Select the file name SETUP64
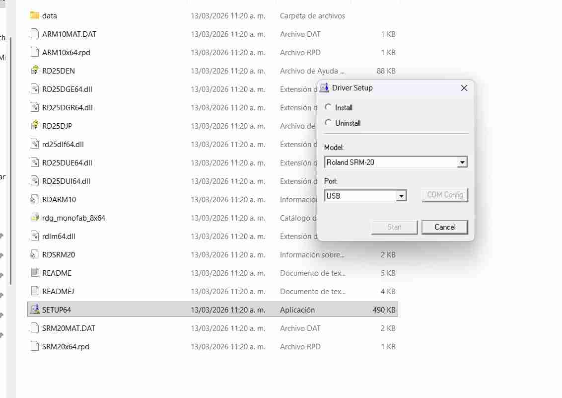The width and height of the screenshot is (562, 398). [x=56, y=310]
